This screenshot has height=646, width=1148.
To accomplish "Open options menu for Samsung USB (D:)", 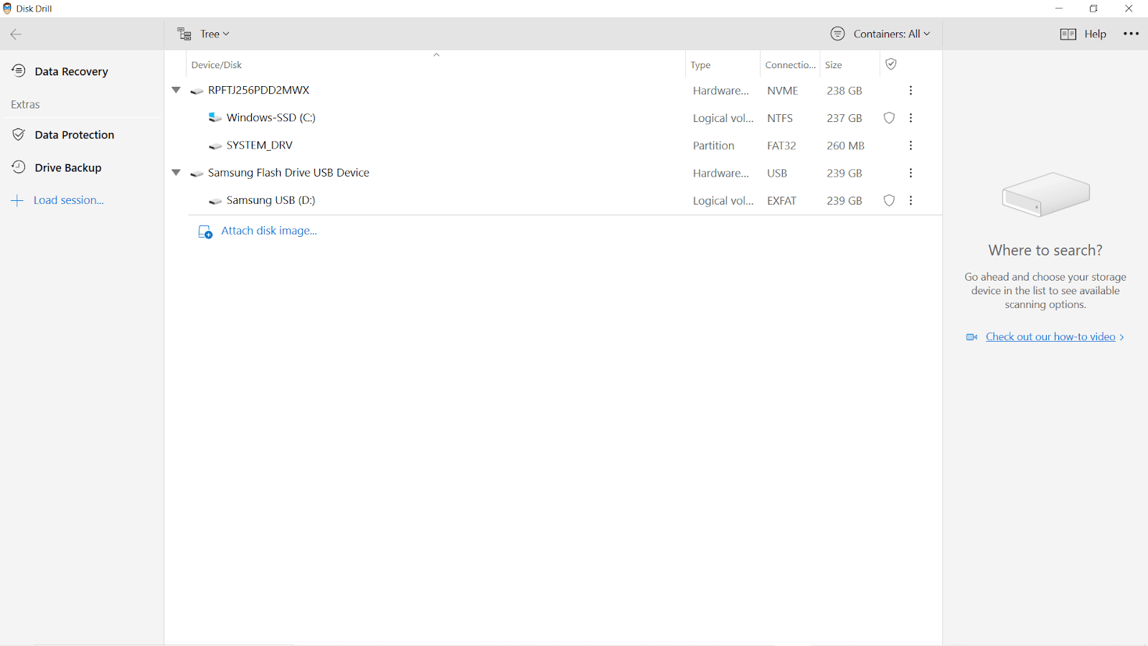I will pyautogui.click(x=911, y=200).
